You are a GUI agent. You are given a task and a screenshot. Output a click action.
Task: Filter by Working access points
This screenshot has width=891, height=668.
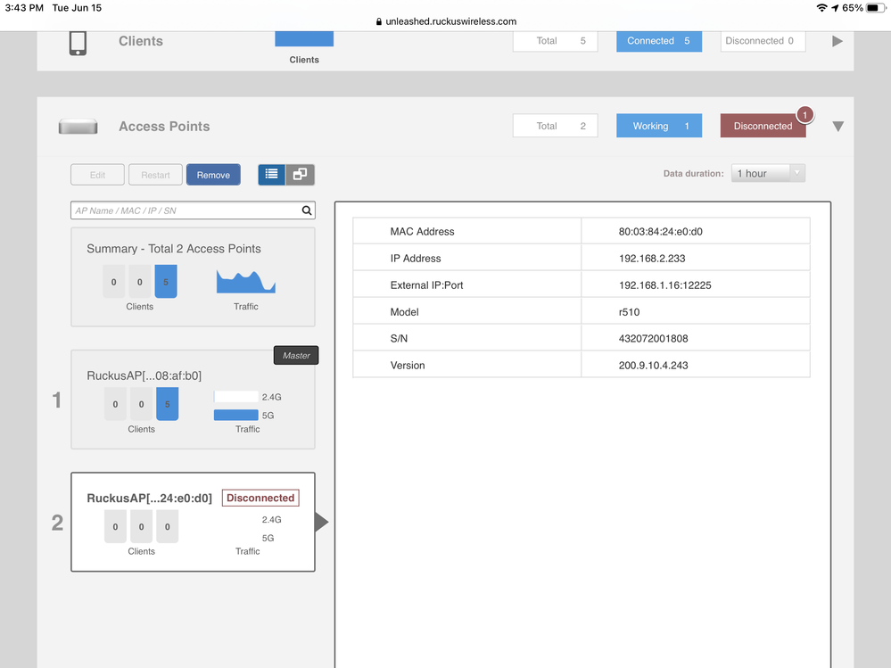coord(659,127)
